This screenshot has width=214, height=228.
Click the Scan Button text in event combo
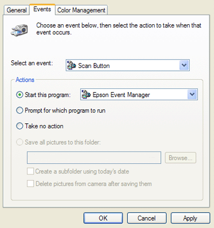[94, 66]
